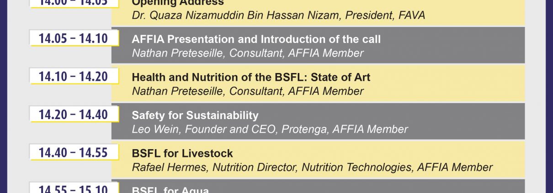The image size is (553, 193).
Task: Open the Safety for Sustainability session
Action: click(x=195, y=115)
